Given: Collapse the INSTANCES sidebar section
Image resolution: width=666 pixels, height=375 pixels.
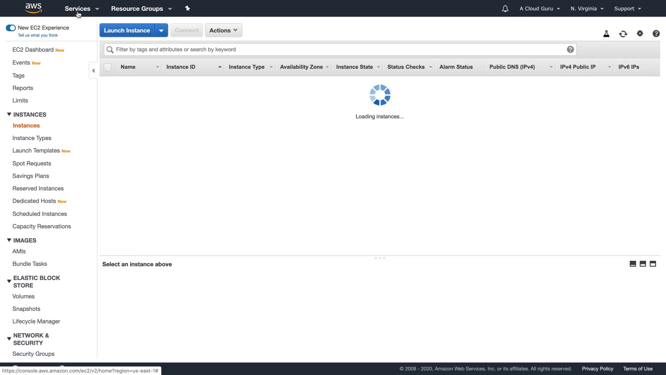Looking at the screenshot, I should coord(9,114).
